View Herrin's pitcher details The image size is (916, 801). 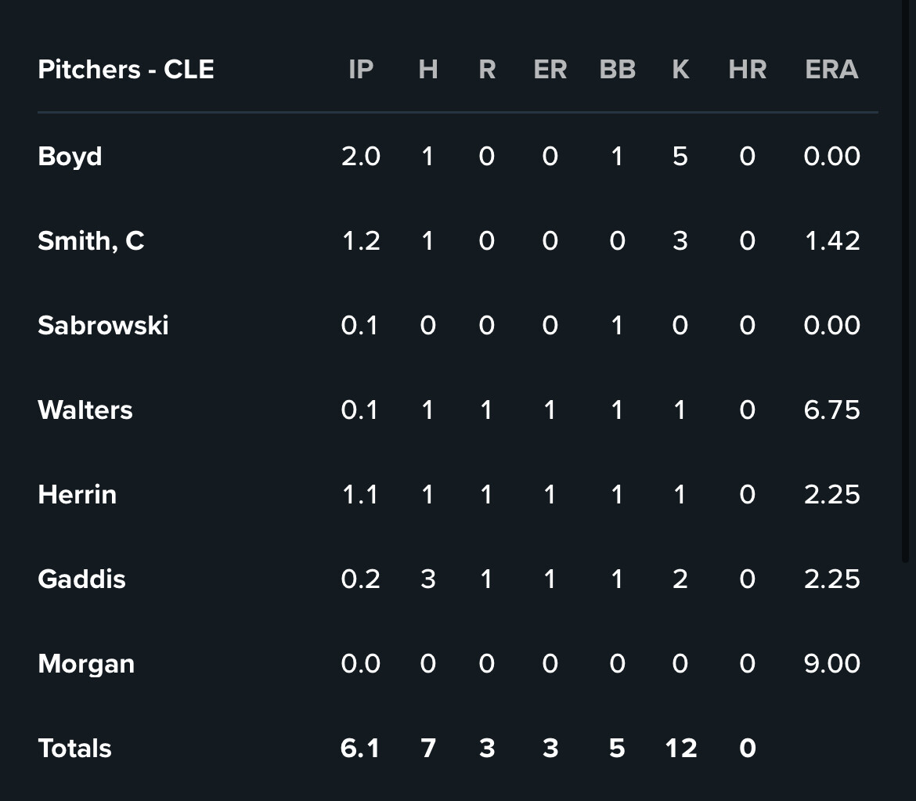77,495
